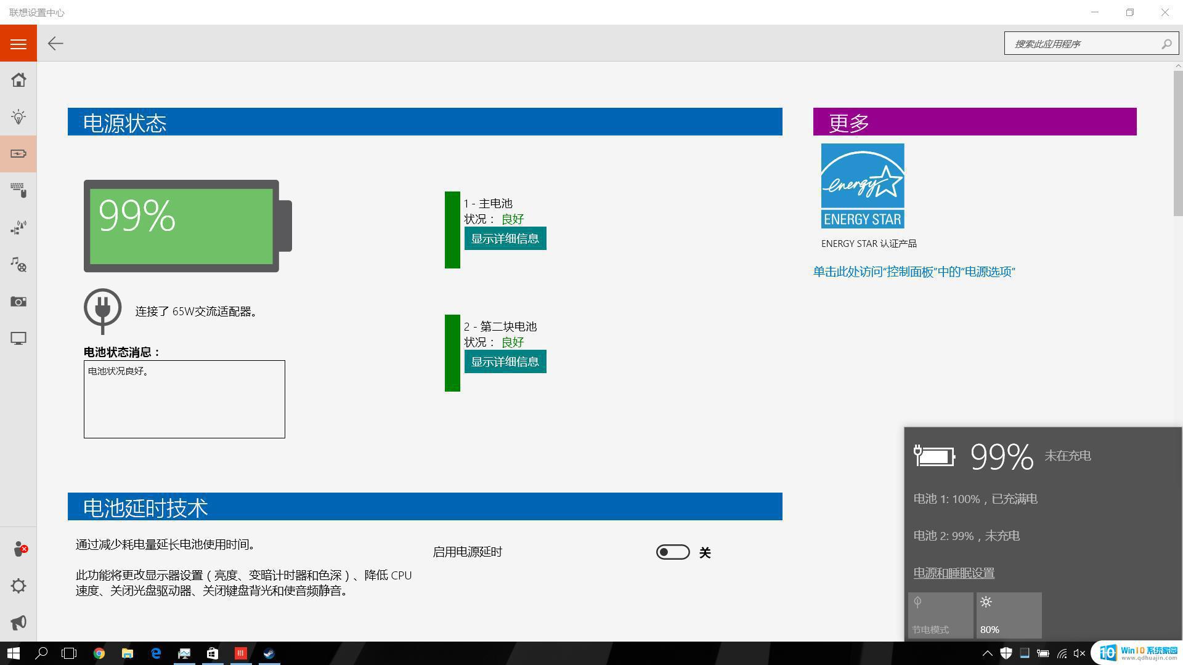Image resolution: width=1183 pixels, height=665 pixels.
Task: Open Microsoft Edge from taskbar
Action: click(x=156, y=653)
